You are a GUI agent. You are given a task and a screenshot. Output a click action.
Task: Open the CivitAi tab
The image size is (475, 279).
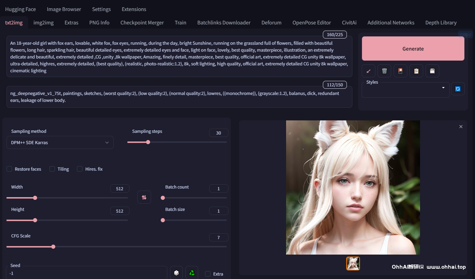(349, 23)
